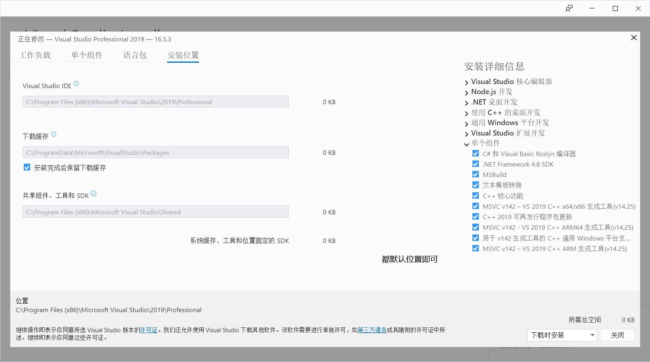Uncheck the MSBuild component
Screen dimensions: 650x362
pos(476,175)
